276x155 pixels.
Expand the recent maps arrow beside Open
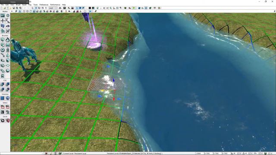tap(8, 8)
